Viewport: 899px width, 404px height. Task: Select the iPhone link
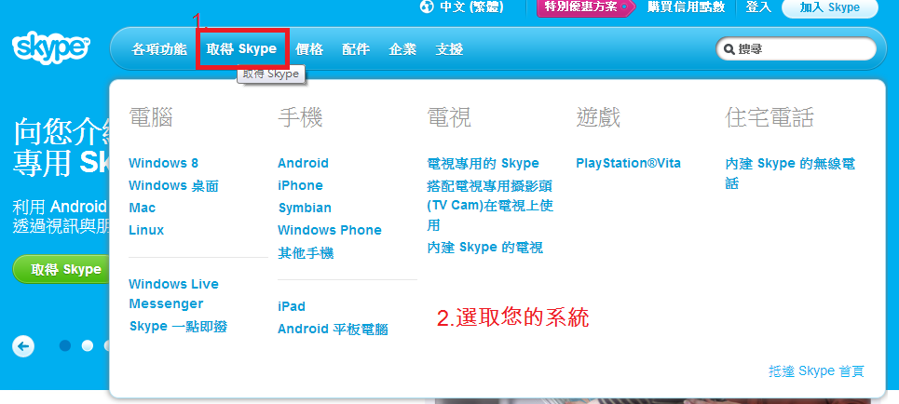pos(300,185)
